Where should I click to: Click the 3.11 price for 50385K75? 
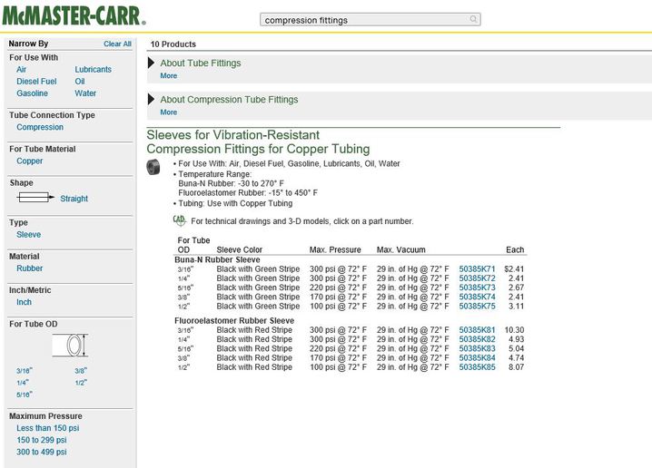tap(516, 306)
